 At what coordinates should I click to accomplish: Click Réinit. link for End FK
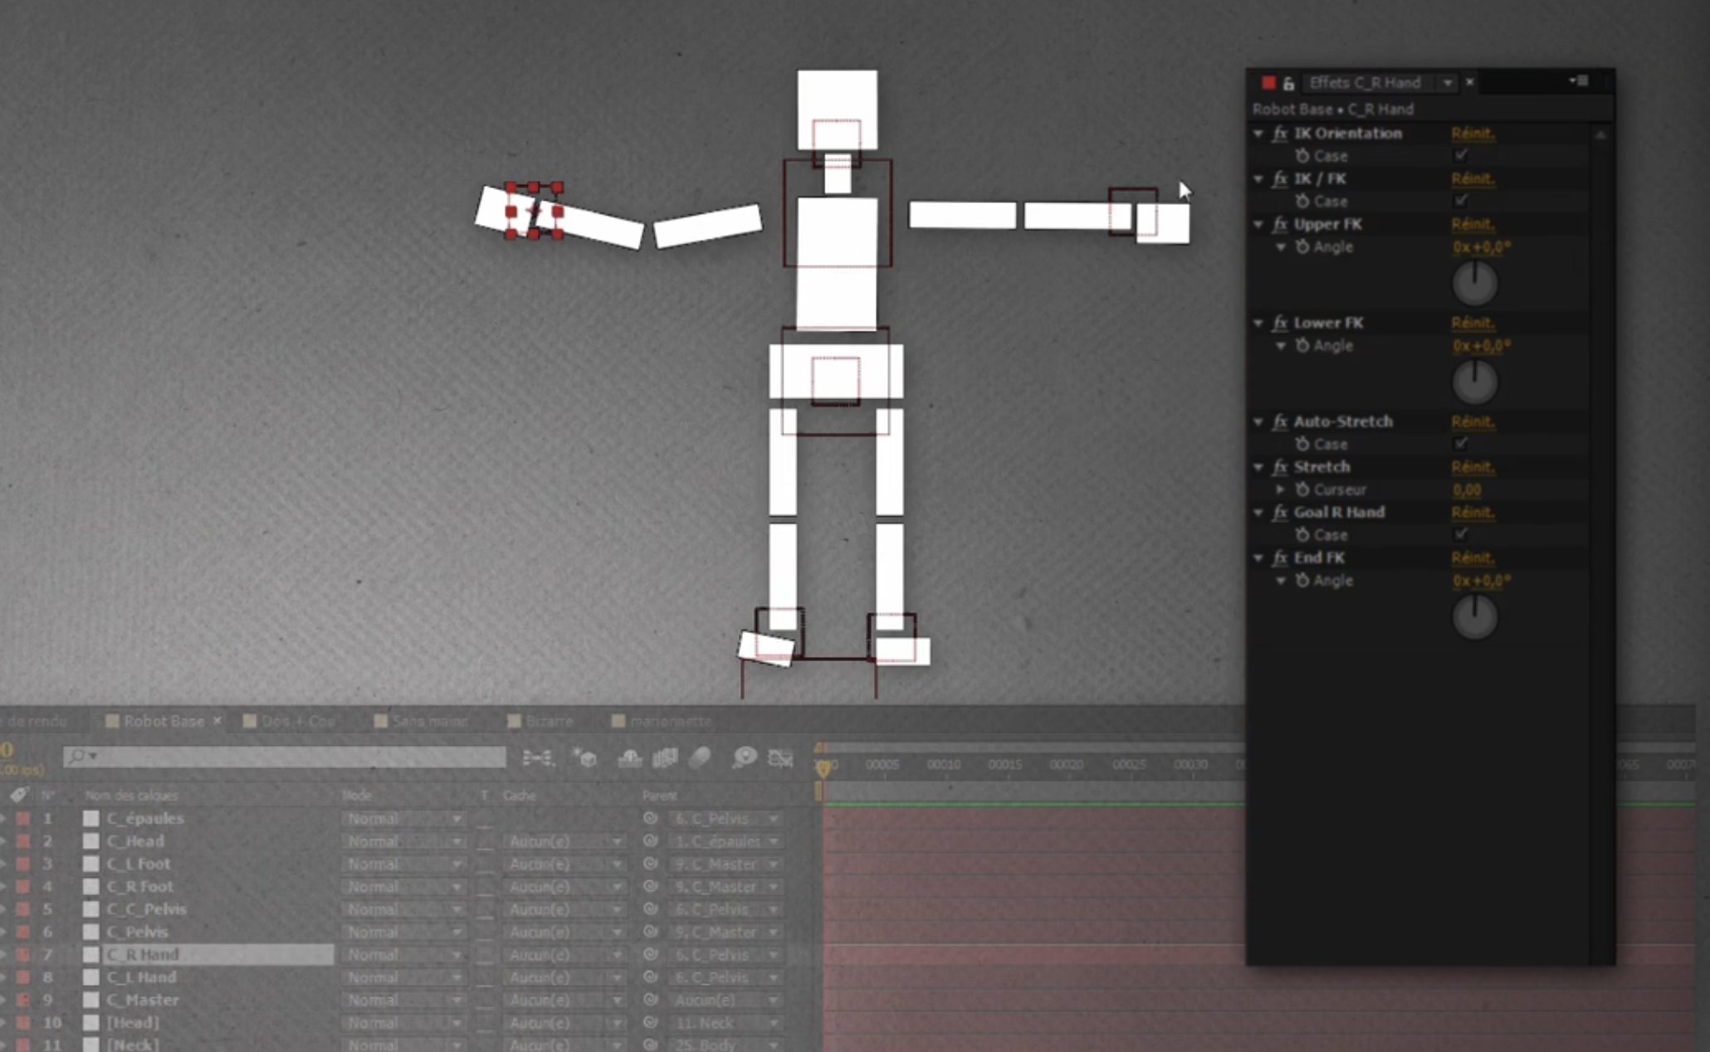[1473, 558]
